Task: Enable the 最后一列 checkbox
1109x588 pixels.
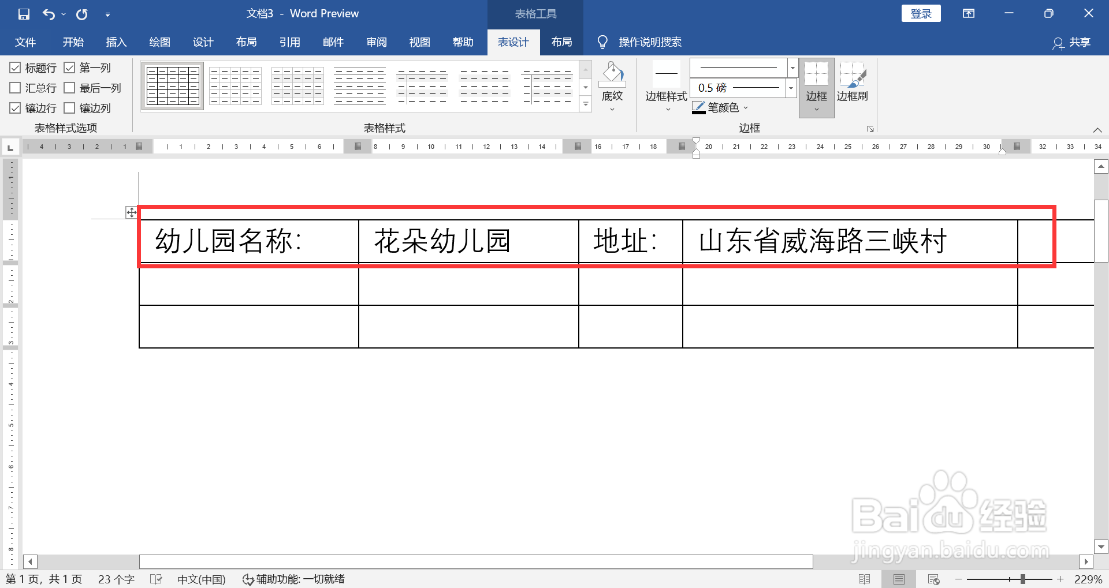Action: [69, 88]
